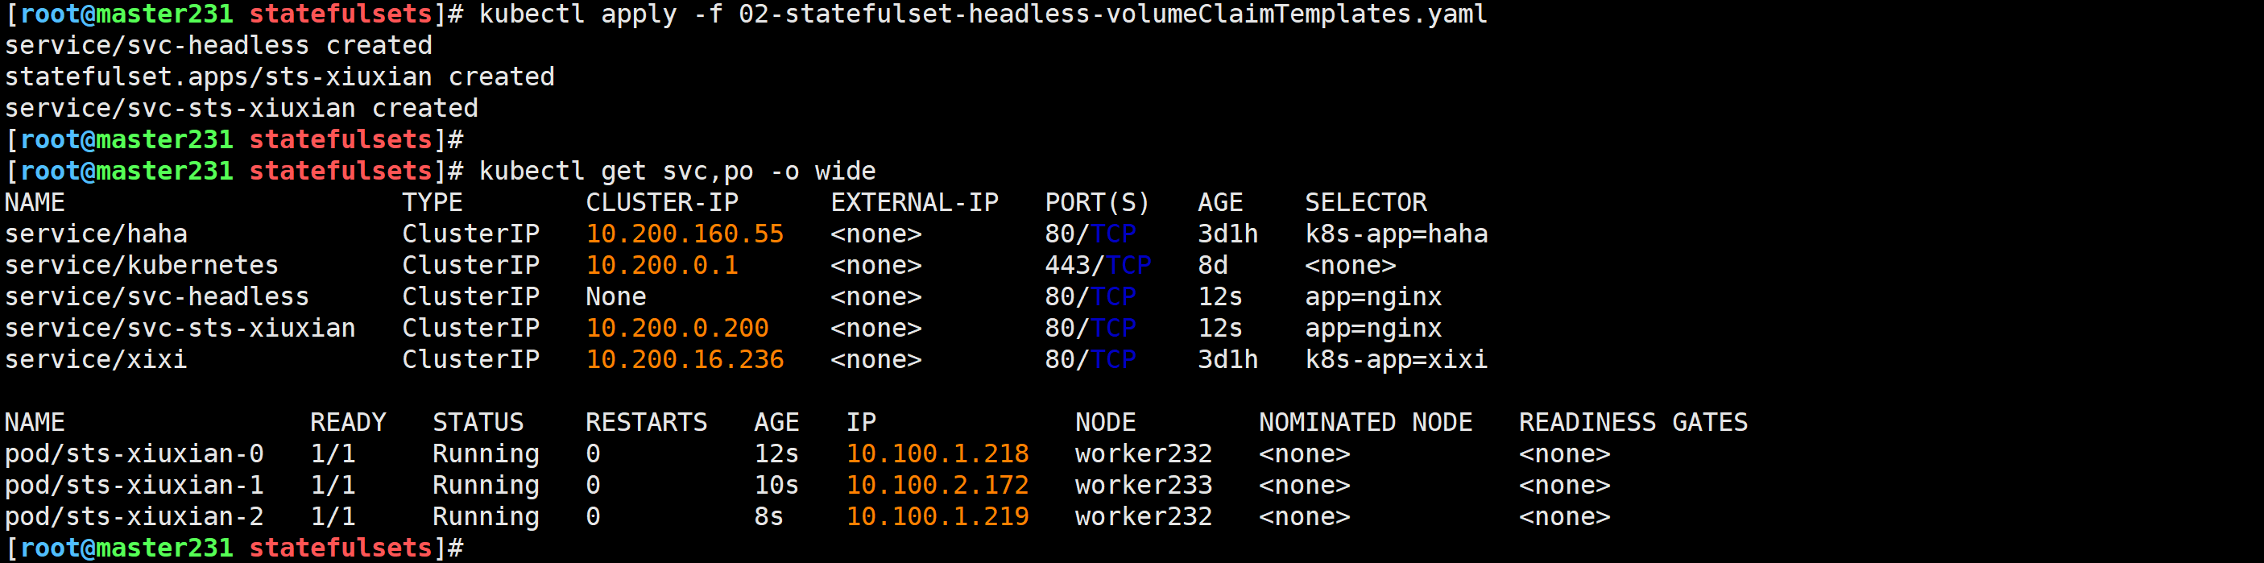The image size is (2264, 563).
Task: Click the age 3d1h of service/haha
Action: point(1227,234)
